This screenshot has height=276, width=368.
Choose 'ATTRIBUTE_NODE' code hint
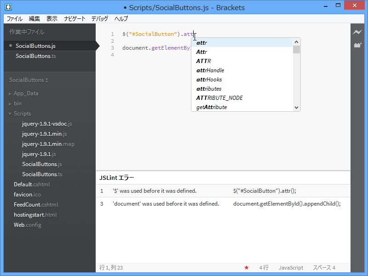click(x=242, y=98)
